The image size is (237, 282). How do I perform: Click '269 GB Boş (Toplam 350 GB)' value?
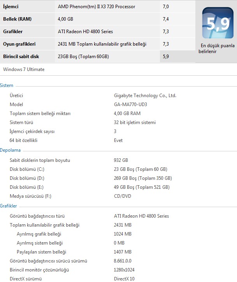143,178
